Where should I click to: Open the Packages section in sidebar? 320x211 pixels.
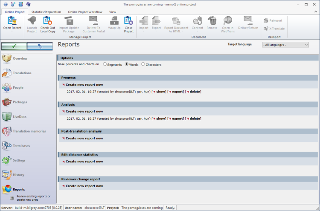7,102
